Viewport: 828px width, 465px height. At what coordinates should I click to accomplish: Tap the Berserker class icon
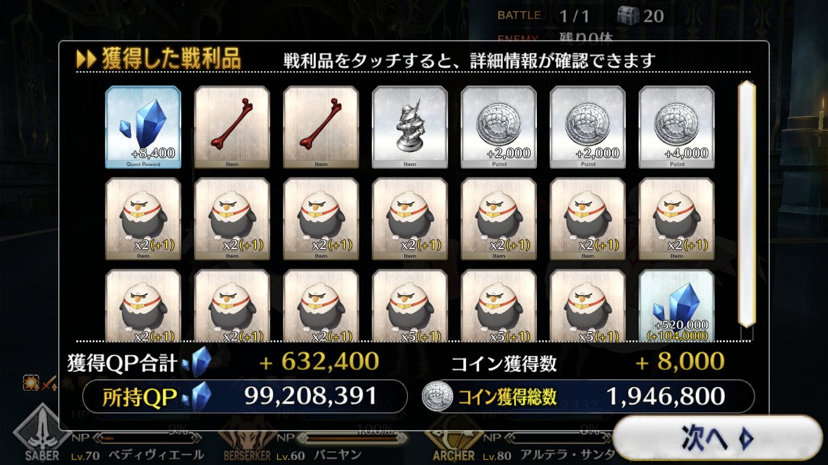click(246, 441)
